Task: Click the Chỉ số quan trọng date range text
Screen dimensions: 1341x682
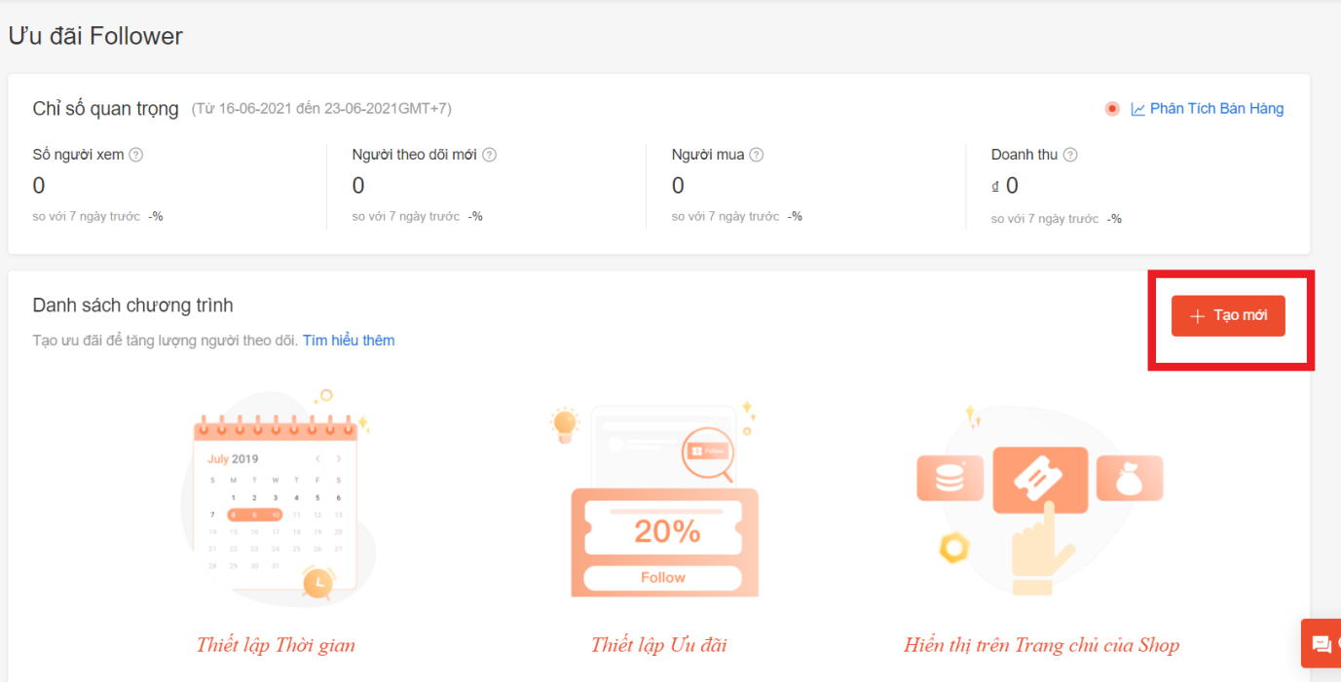Action: coord(321,109)
